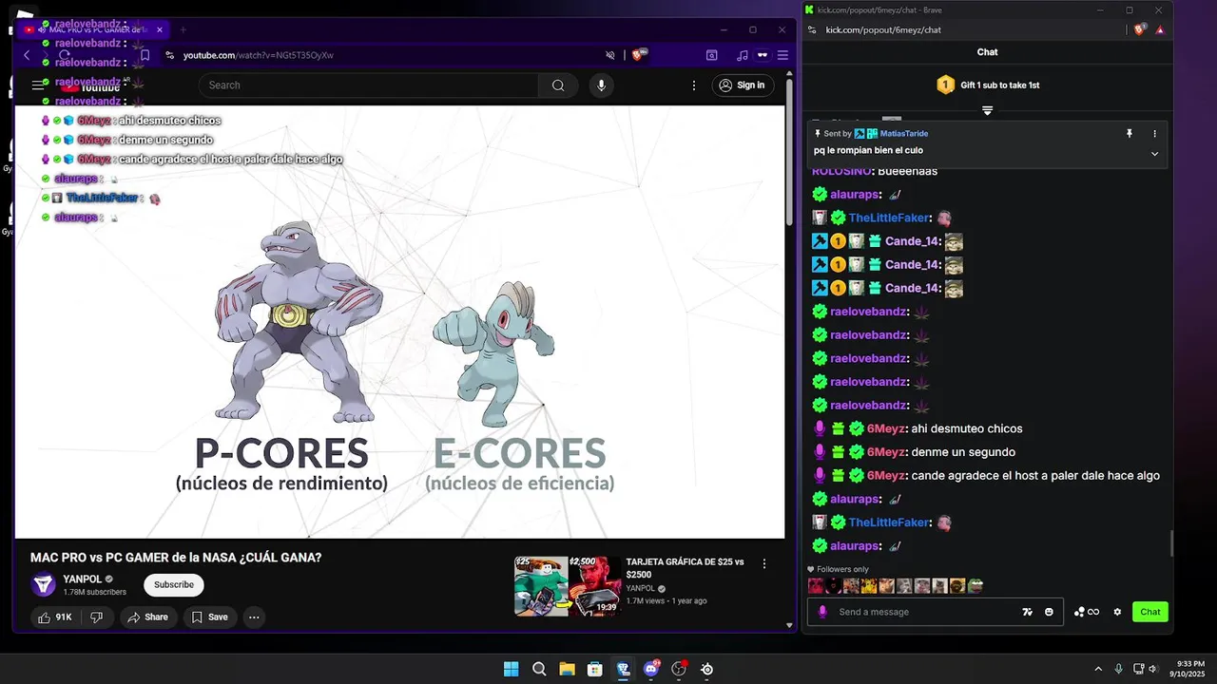Open a new tab in YouTube window
Screen dimensions: 1217x684
[184, 29]
